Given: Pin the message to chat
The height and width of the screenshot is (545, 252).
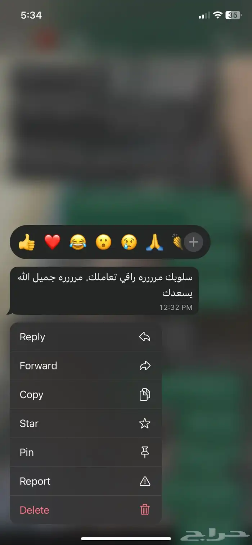Looking at the screenshot, I should coord(86,452).
